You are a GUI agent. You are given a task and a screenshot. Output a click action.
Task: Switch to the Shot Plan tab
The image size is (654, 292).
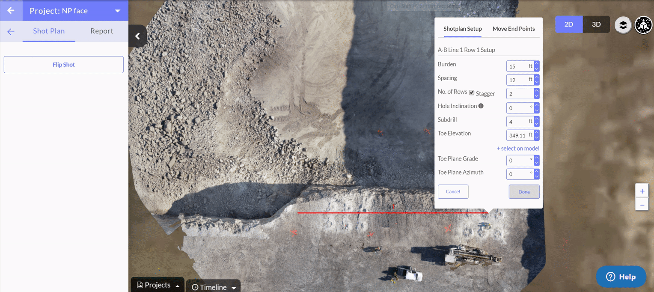pos(49,31)
